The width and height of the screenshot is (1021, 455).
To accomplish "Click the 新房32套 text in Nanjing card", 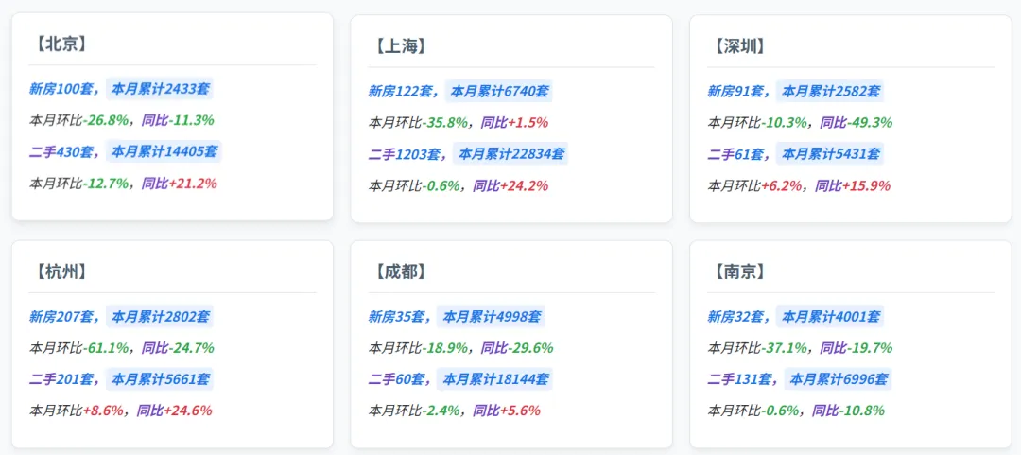I will pos(735,317).
